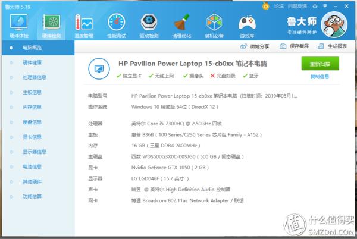Open 驱动检测 driver detection icon
The image size is (357, 239).
click(149, 26)
